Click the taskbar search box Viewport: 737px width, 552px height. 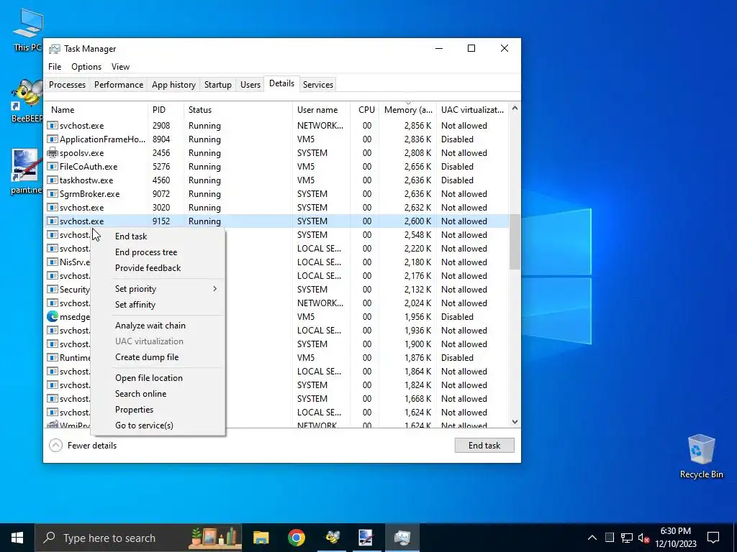click(x=139, y=538)
